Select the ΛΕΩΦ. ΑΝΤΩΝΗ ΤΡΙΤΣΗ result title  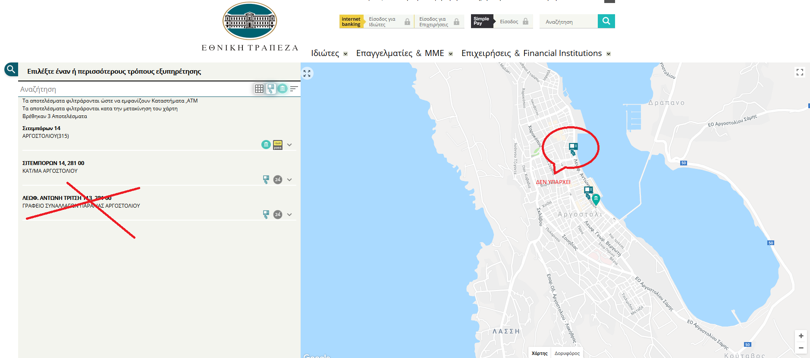tap(67, 198)
